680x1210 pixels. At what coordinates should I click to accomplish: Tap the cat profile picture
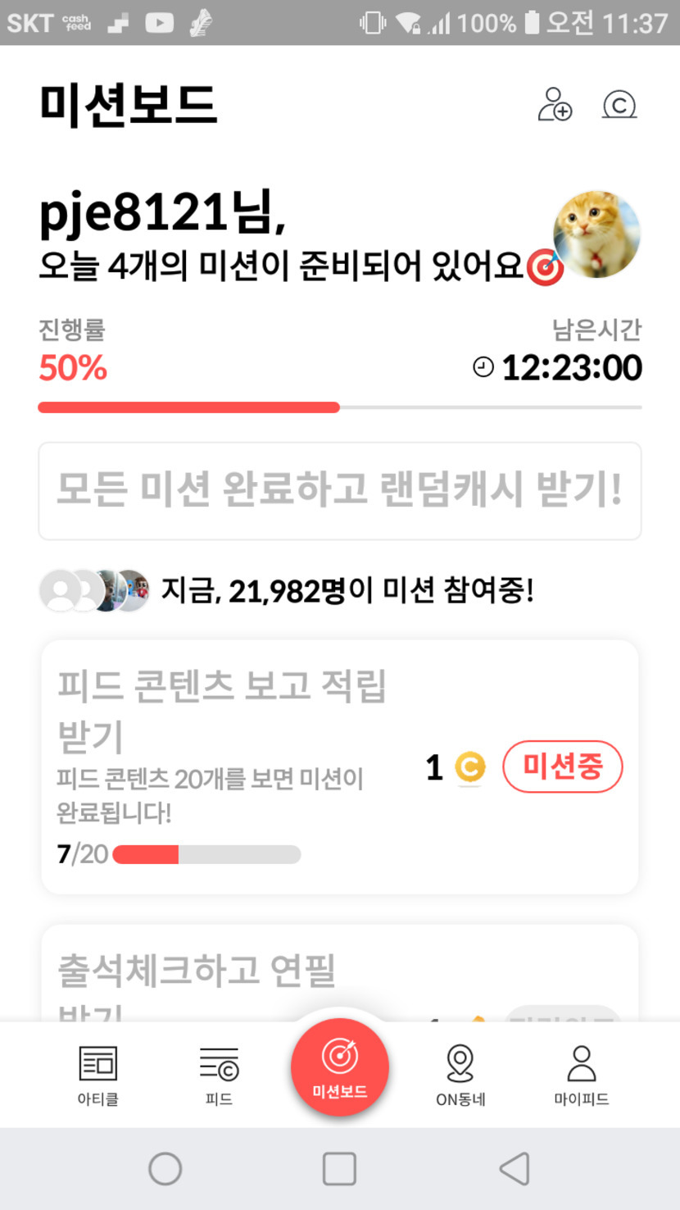pyautogui.click(x=596, y=235)
